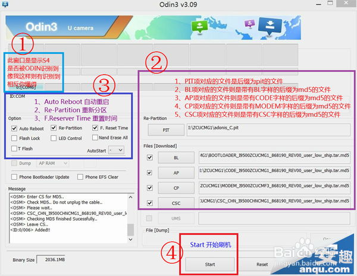Toggle the Auto Reboot checkbox
Image resolution: width=357 pixels, height=276 pixels.
click(14, 128)
